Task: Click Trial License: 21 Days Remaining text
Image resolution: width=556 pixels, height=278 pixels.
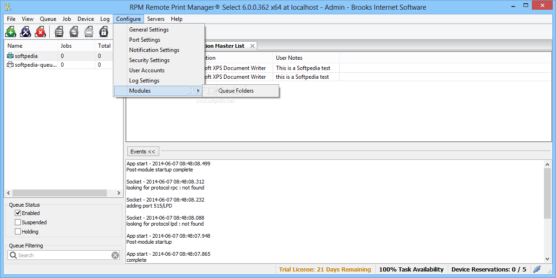Action: tap(325, 270)
